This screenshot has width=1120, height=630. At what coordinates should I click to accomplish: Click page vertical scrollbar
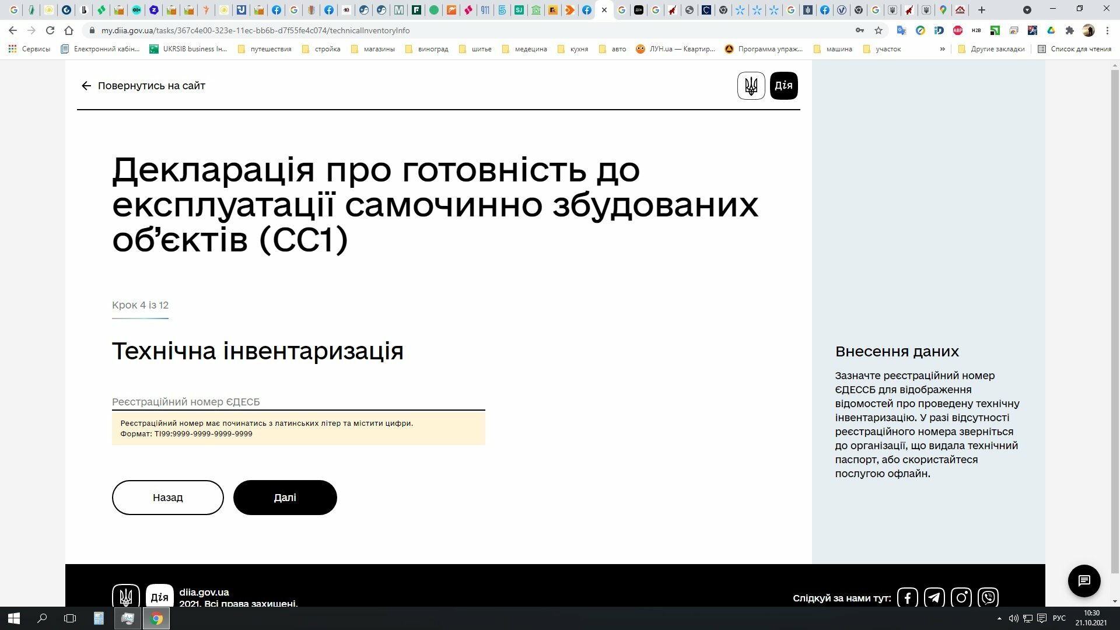1115,321
